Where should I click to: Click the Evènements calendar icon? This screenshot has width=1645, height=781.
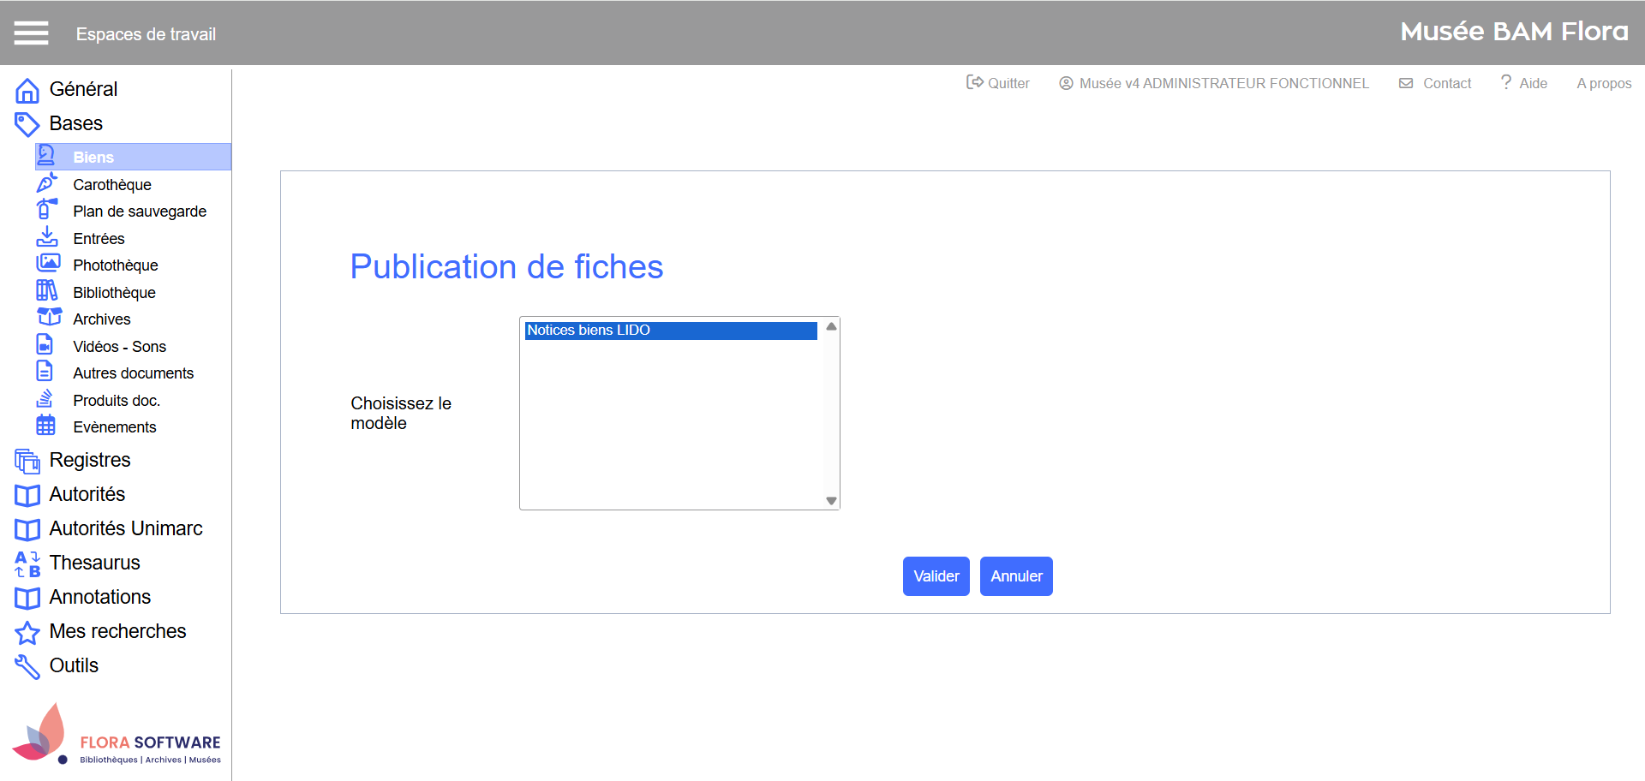(x=46, y=426)
